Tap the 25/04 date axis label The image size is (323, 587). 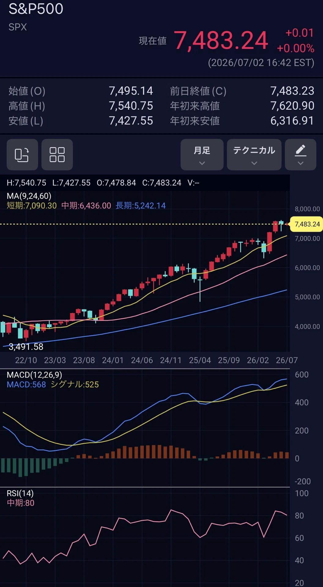click(200, 360)
